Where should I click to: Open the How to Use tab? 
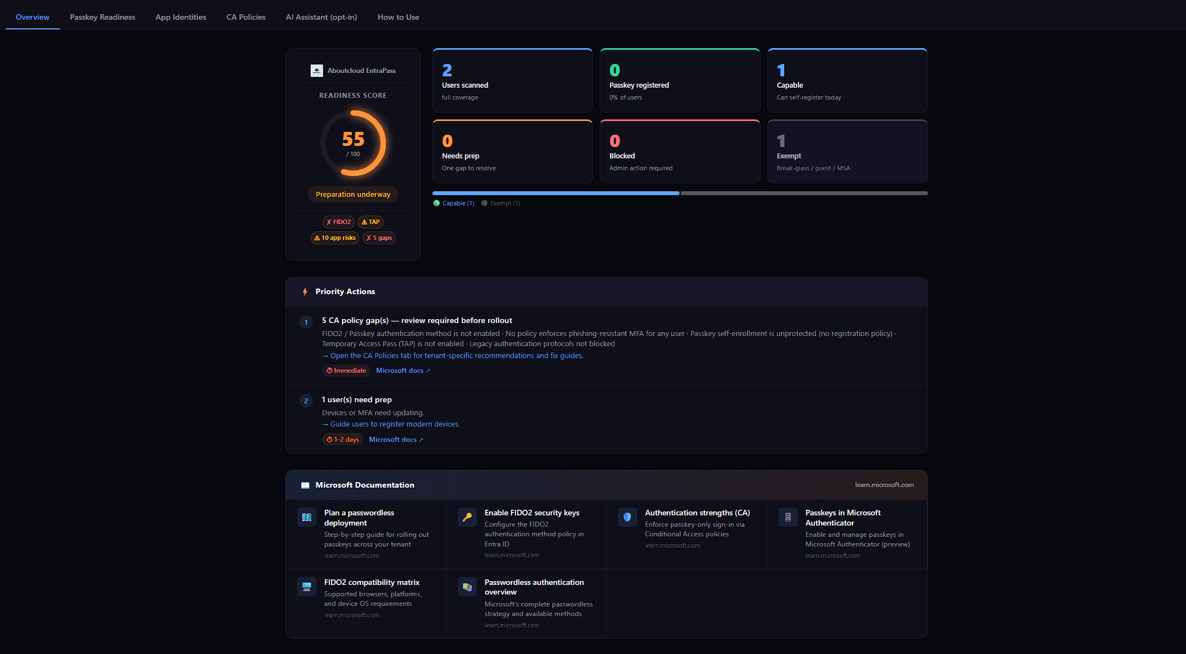click(398, 17)
